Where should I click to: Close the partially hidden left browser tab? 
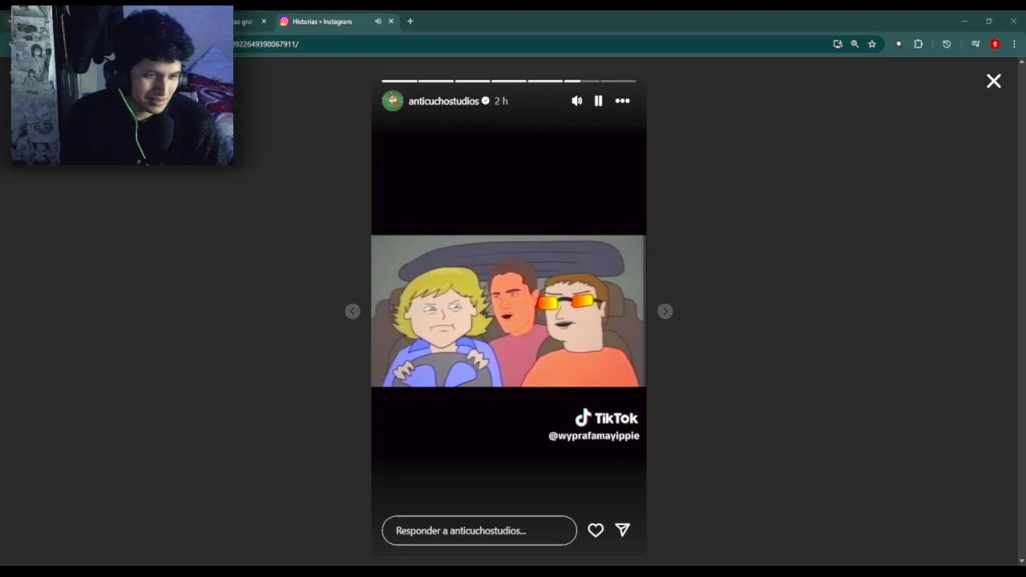point(264,22)
